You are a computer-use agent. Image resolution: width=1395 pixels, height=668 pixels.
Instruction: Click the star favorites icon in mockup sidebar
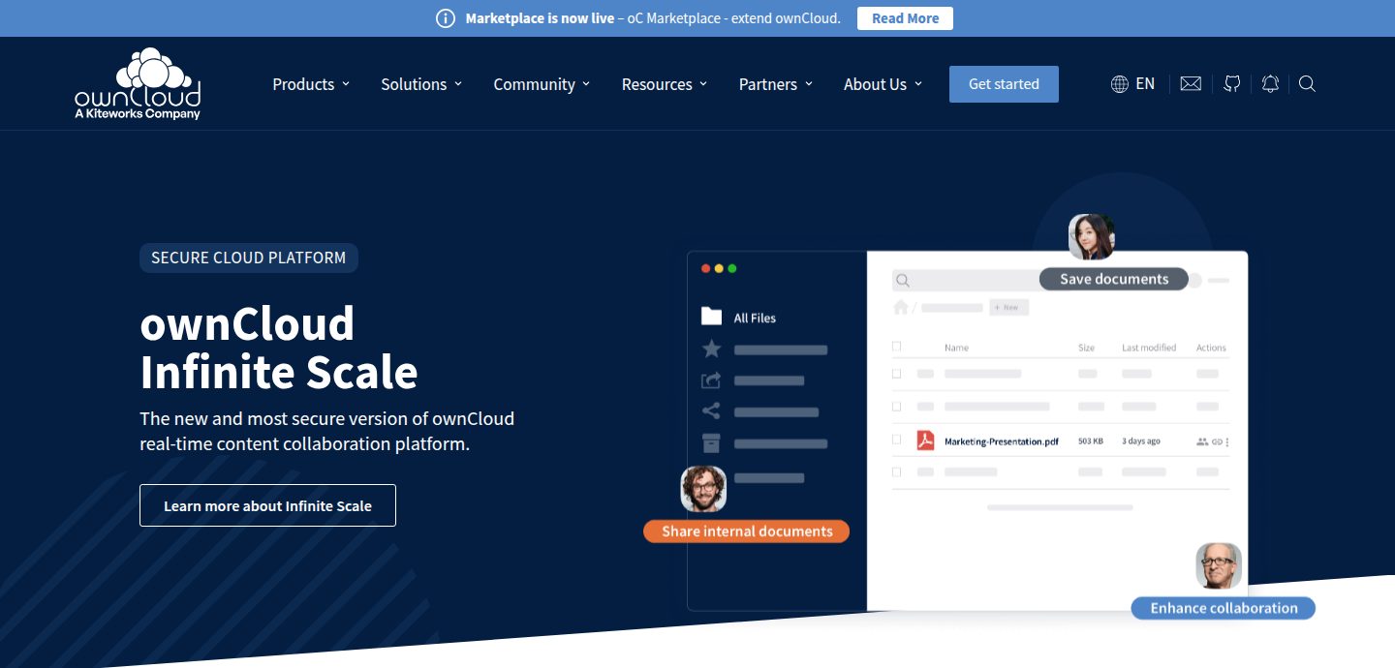tap(712, 349)
